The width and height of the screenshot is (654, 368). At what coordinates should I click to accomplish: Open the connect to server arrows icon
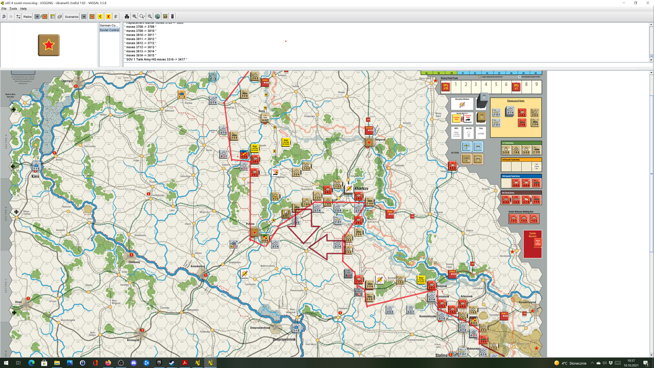tap(18, 16)
